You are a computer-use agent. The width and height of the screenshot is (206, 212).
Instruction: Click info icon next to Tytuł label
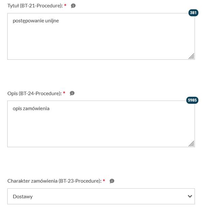[73, 6]
